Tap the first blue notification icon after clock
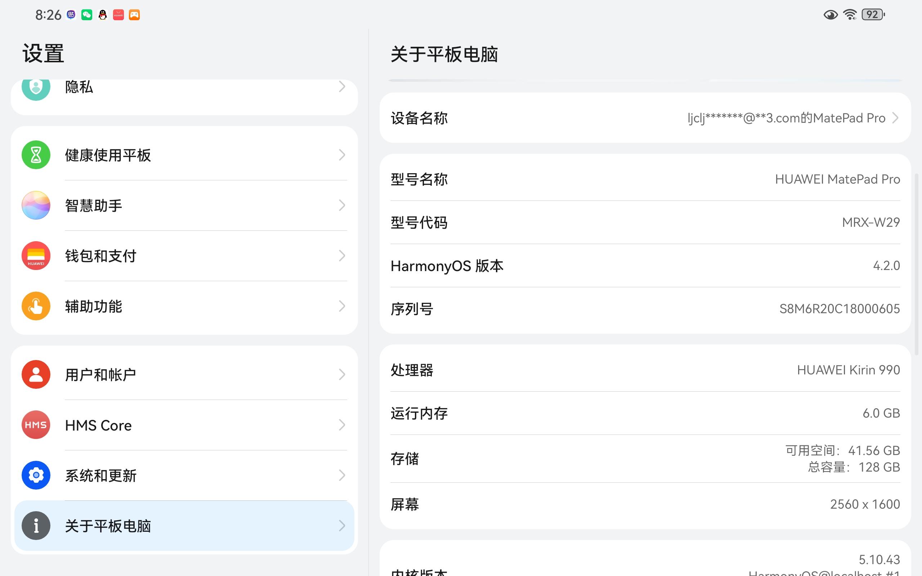922x576 pixels. tap(71, 15)
